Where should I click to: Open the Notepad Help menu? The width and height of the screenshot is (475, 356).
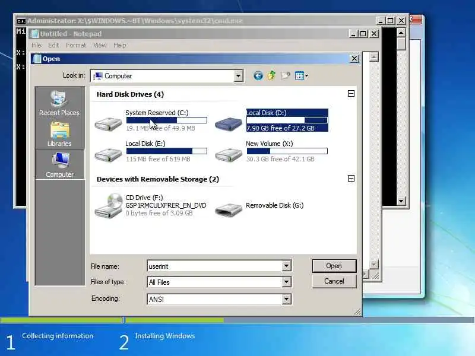(120, 45)
